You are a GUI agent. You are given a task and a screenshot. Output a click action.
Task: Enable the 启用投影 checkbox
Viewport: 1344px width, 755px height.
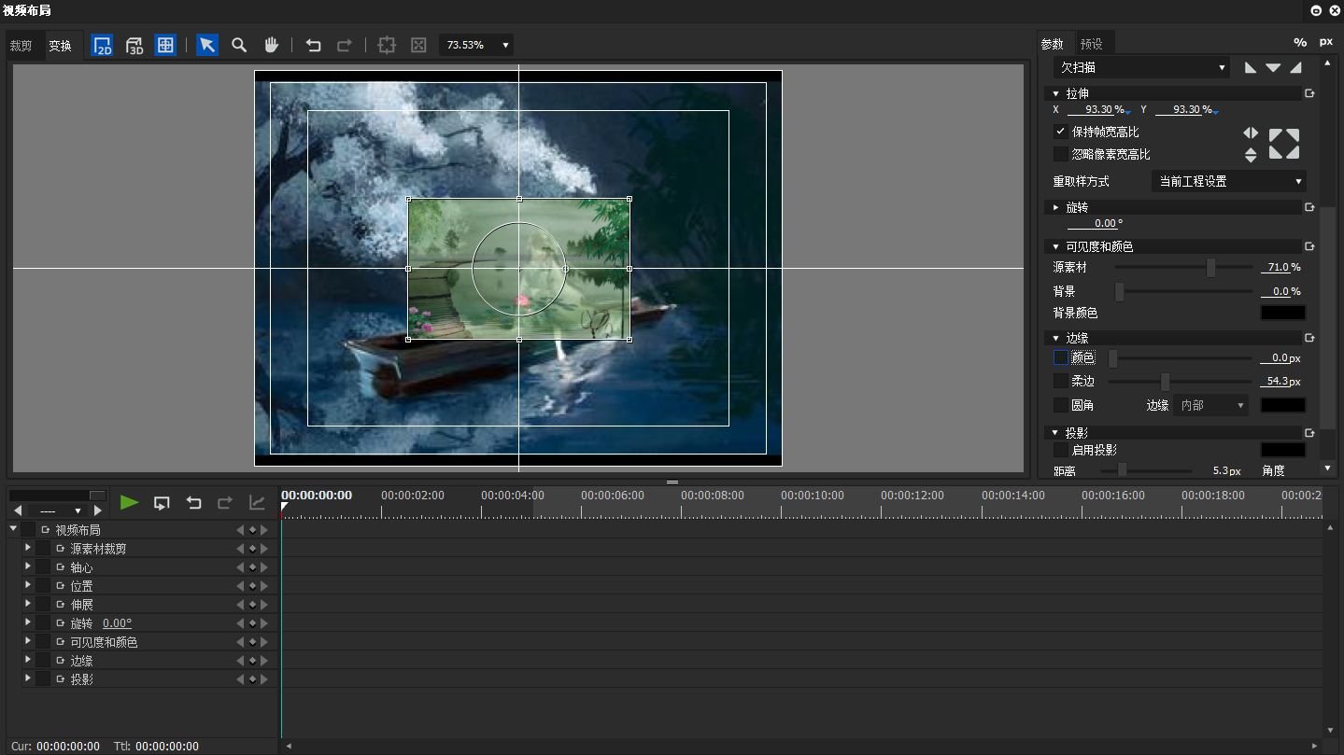(1061, 450)
